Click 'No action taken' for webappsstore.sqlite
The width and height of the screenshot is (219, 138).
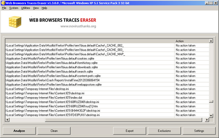185,85
